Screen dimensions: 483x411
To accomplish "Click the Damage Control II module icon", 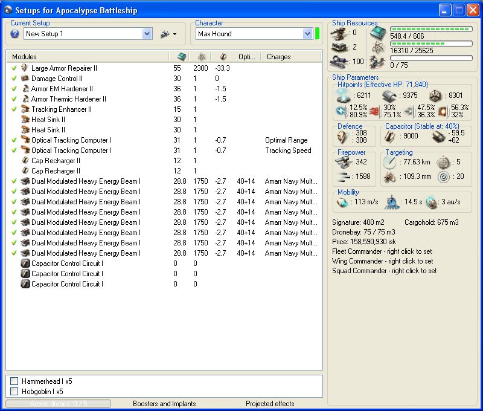I will click(x=25, y=79).
